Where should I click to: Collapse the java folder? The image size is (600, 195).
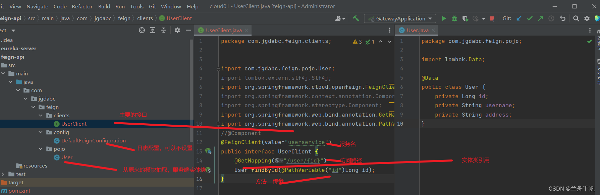[10, 82]
